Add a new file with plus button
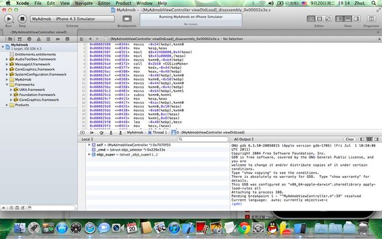 pyautogui.click(x=4, y=208)
